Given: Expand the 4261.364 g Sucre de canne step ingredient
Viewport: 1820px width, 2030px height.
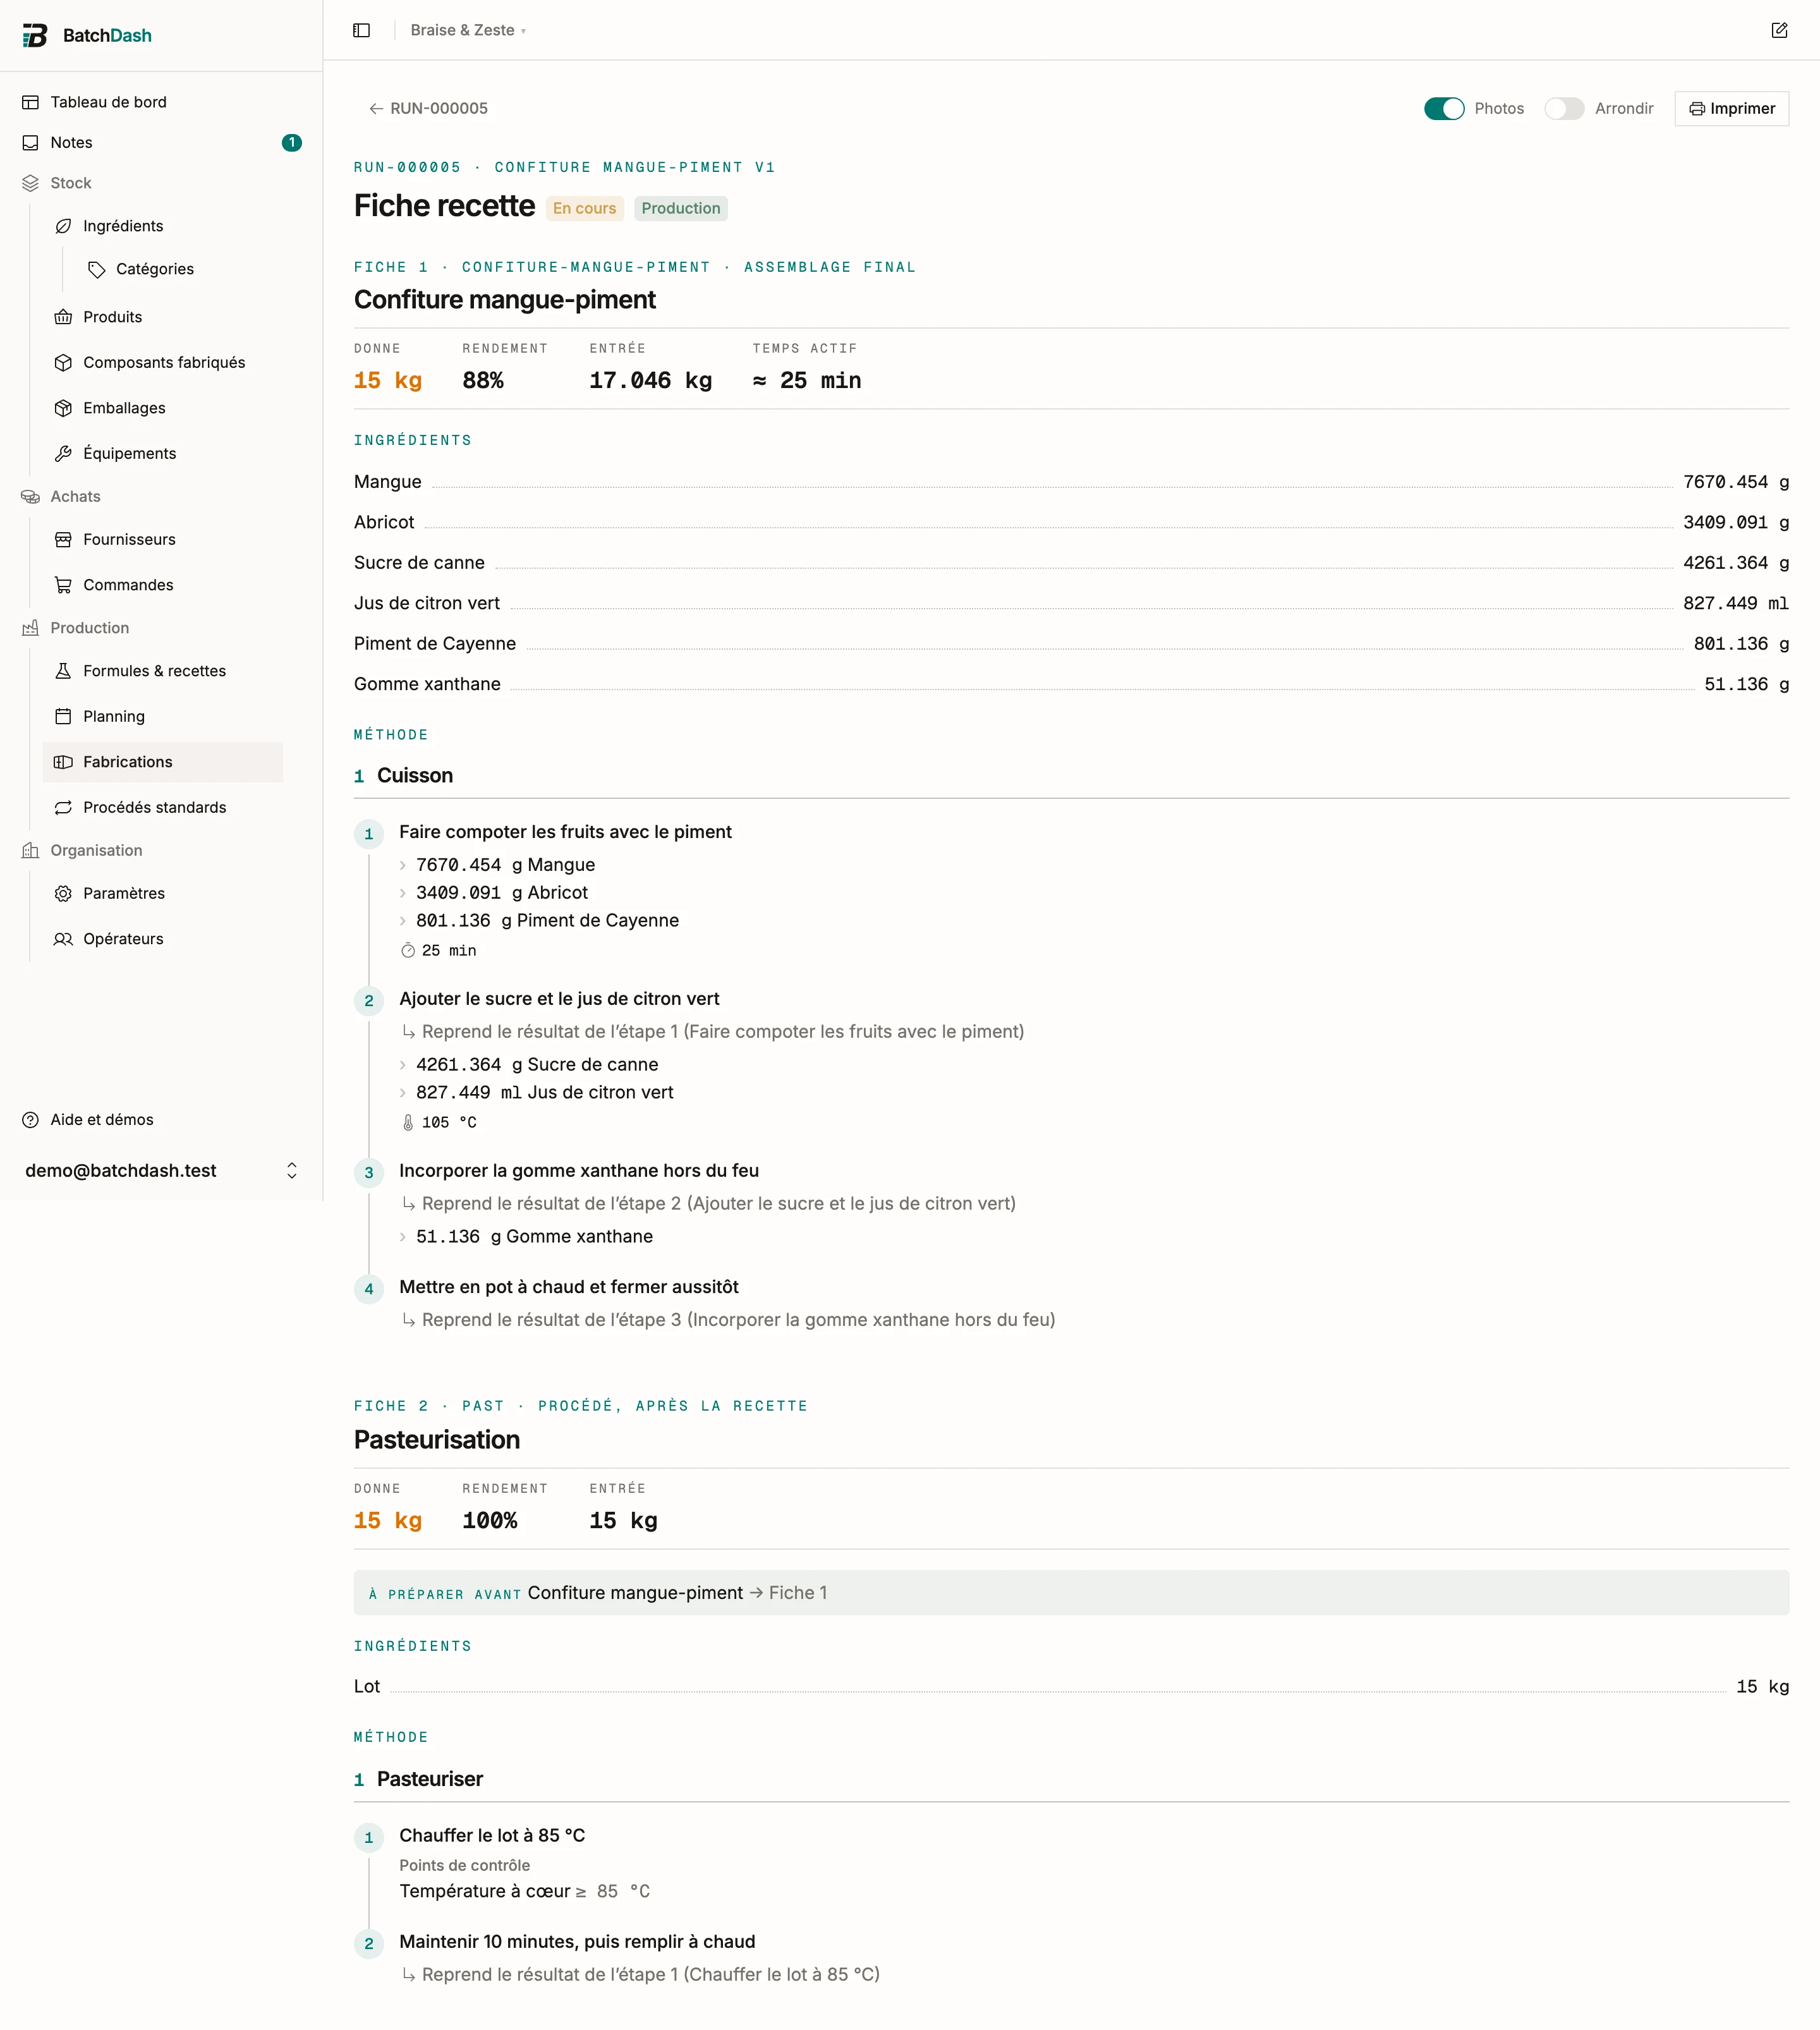Looking at the screenshot, I should pos(403,1065).
